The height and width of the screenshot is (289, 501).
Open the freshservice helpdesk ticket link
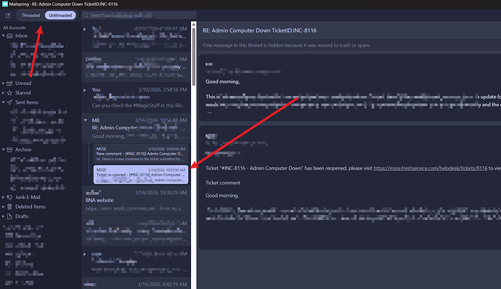click(431, 168)
